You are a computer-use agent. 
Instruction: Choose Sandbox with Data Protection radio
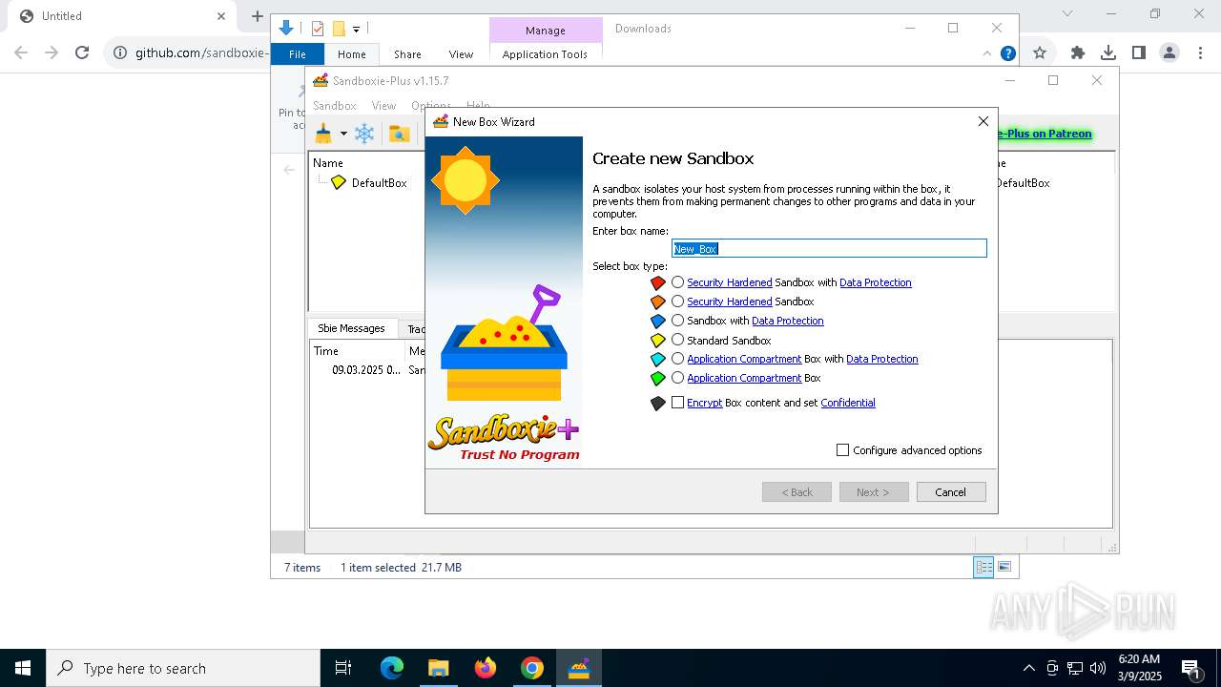(677, 321)
